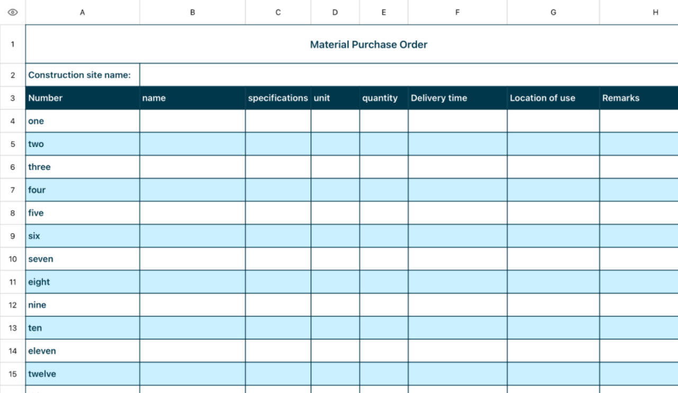Select row 6 header
The image size is (678, 393).
coord(13,167)
